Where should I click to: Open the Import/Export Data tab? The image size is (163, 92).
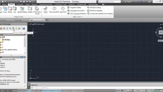(x=46, y=4)
